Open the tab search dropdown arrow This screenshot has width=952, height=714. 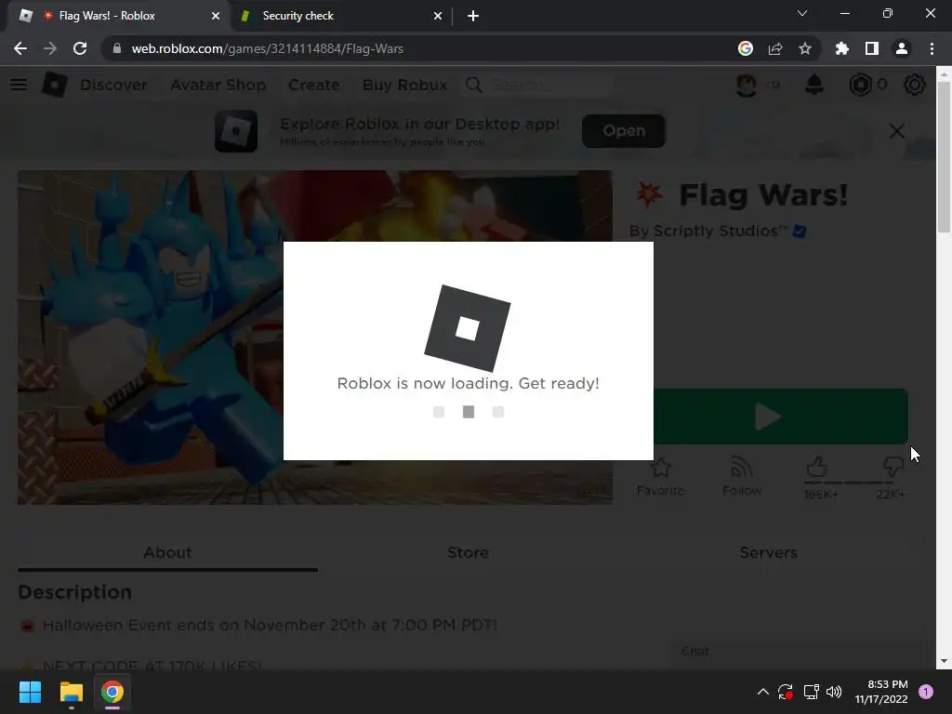[x=802, y=13]
